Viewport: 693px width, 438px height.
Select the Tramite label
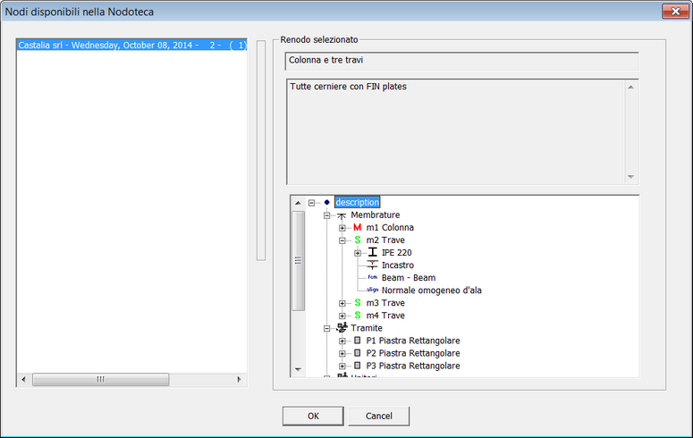coord(367,328)
